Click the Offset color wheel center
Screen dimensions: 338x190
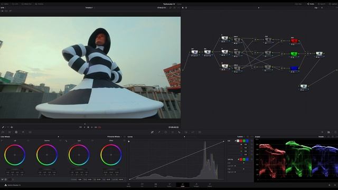[x=111, y=155]
